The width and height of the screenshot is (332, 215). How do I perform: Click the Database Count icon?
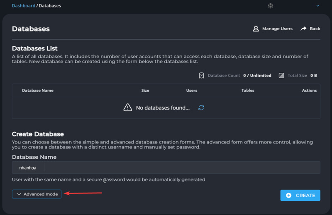tap(201, 76)
